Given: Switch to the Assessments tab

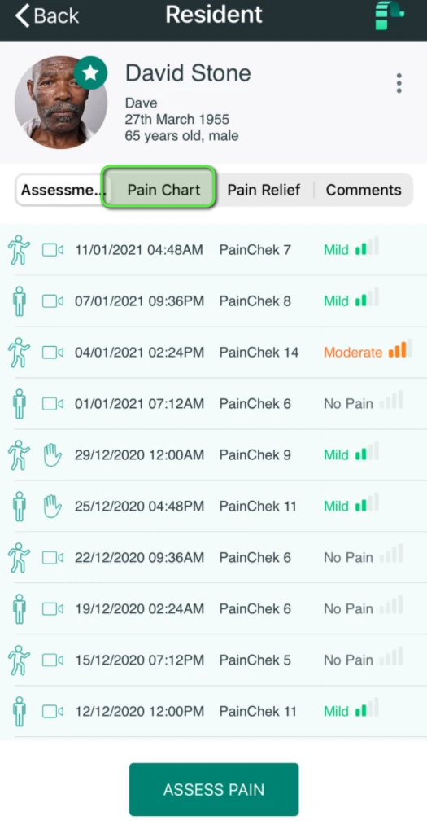Looking at the screenshot, I should 60,190.
